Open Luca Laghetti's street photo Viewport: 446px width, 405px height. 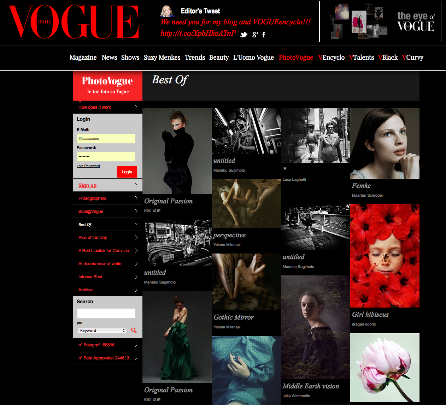316,135
